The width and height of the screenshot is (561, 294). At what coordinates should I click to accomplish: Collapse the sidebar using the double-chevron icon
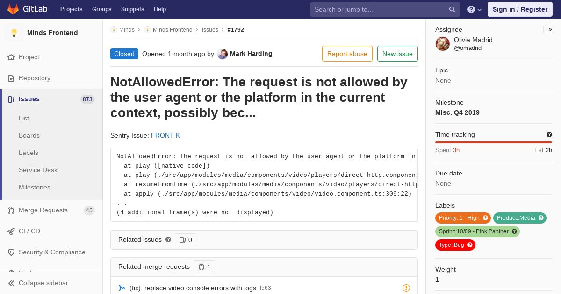pos(11,283)
